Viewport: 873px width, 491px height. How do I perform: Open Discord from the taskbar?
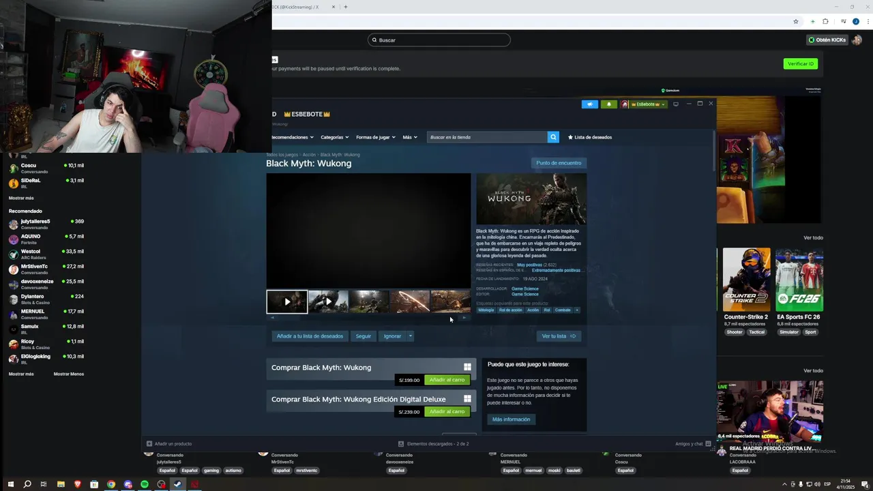coord(128,484)
